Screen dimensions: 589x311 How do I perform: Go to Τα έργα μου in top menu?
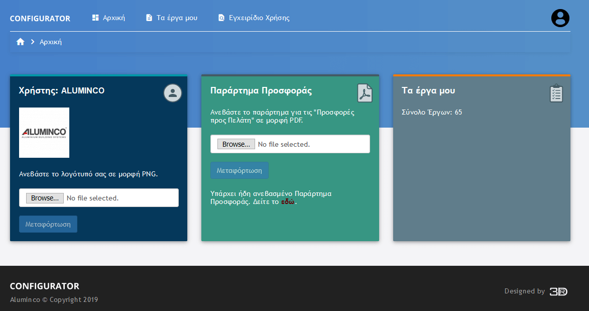[x=177, y=18]
